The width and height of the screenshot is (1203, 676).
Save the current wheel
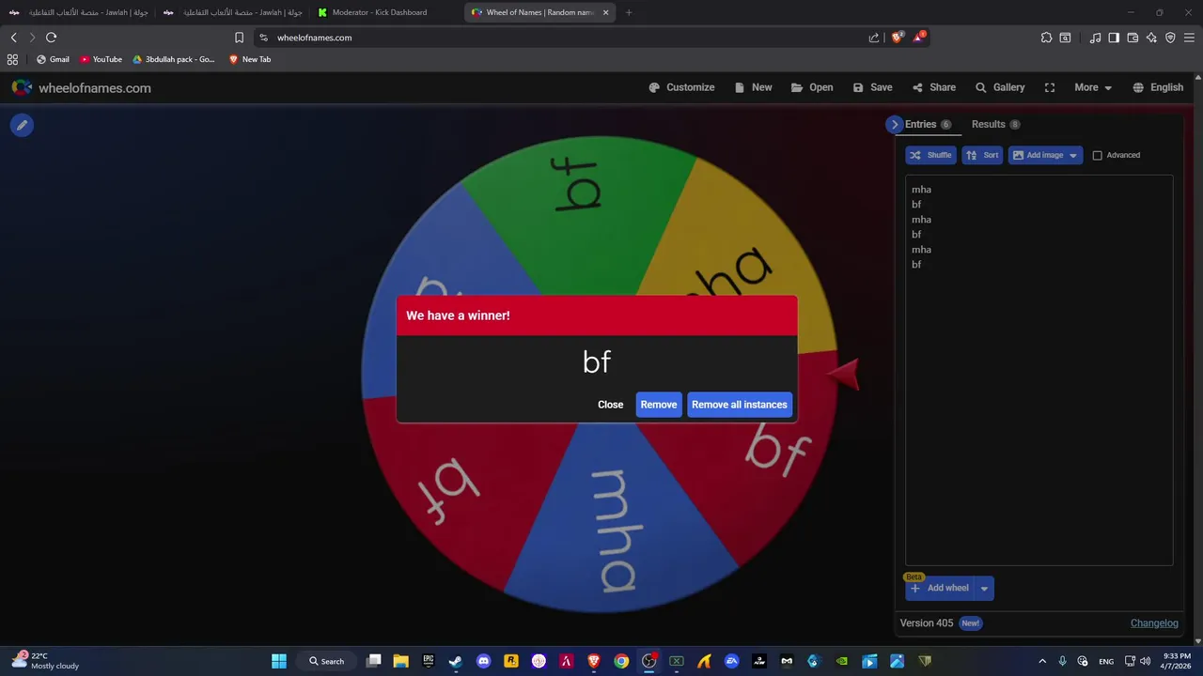point(872,87)
